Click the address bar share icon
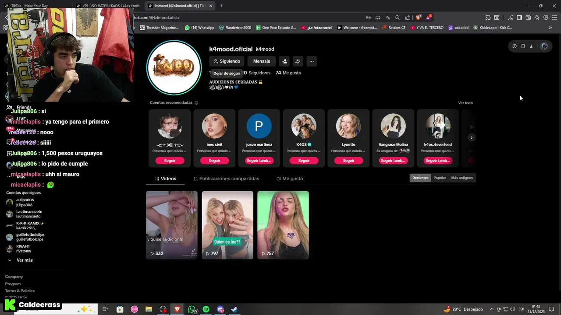This screenshot has width=561, height=315. pyautogui.click(x=408, y=17)
